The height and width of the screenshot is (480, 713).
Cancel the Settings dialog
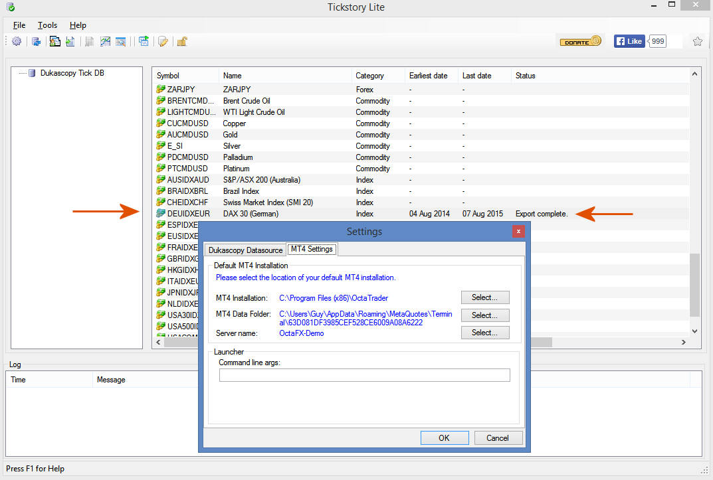click(498, 438)
